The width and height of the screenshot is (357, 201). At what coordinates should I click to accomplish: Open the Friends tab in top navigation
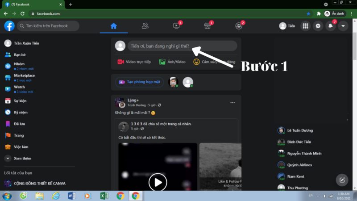click(145, 26)
